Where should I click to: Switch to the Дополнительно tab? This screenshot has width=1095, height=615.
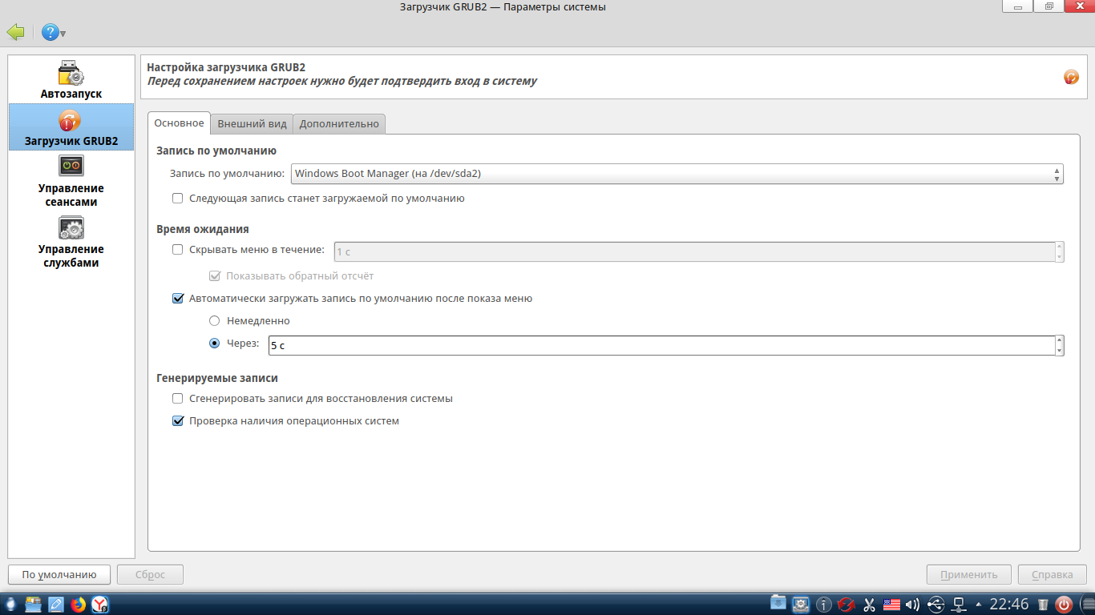coord(339,124)
